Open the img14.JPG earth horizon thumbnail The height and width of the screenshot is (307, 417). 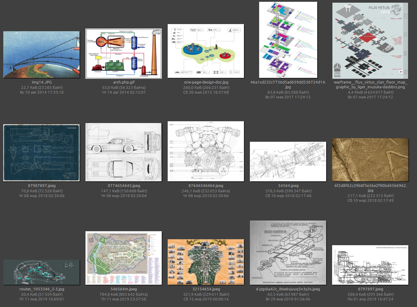[x=41, y=55]
